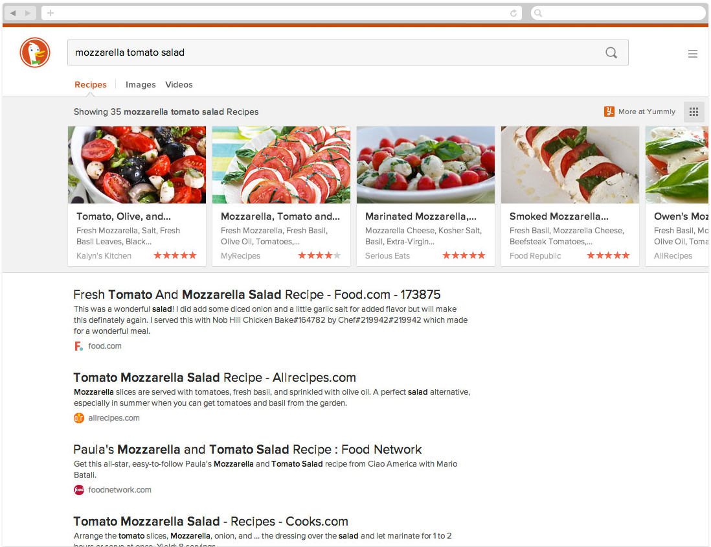
Task: Open Paula's Mozzarella and Tomato Salad result
Action: [247, 449]
